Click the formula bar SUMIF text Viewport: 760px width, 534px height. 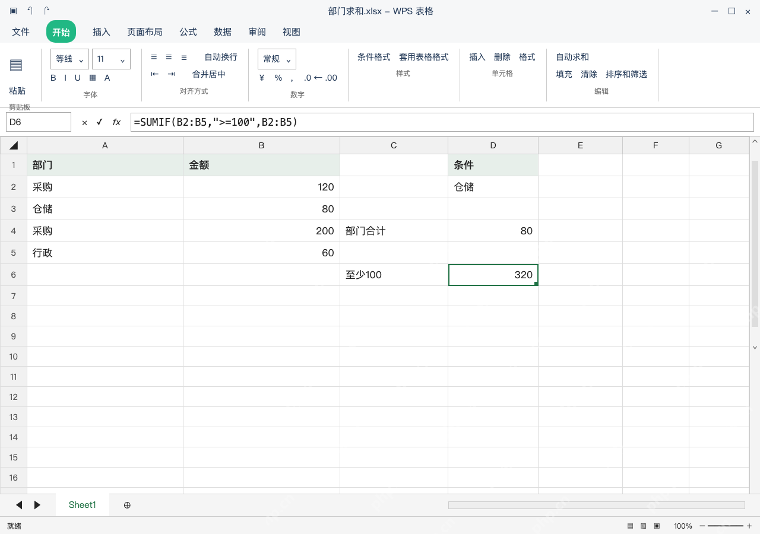click(x=216, y=122)
